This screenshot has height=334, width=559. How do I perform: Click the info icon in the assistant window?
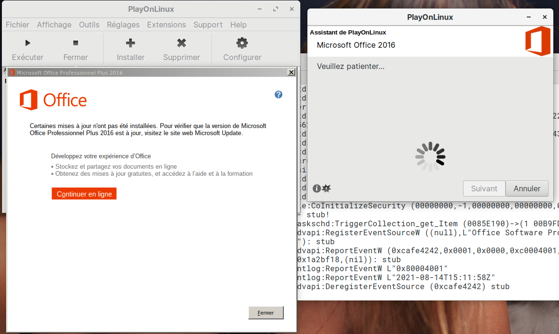(317, 188)
